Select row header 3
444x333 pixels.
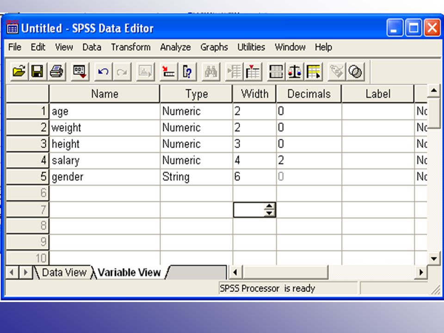point(27,144)
